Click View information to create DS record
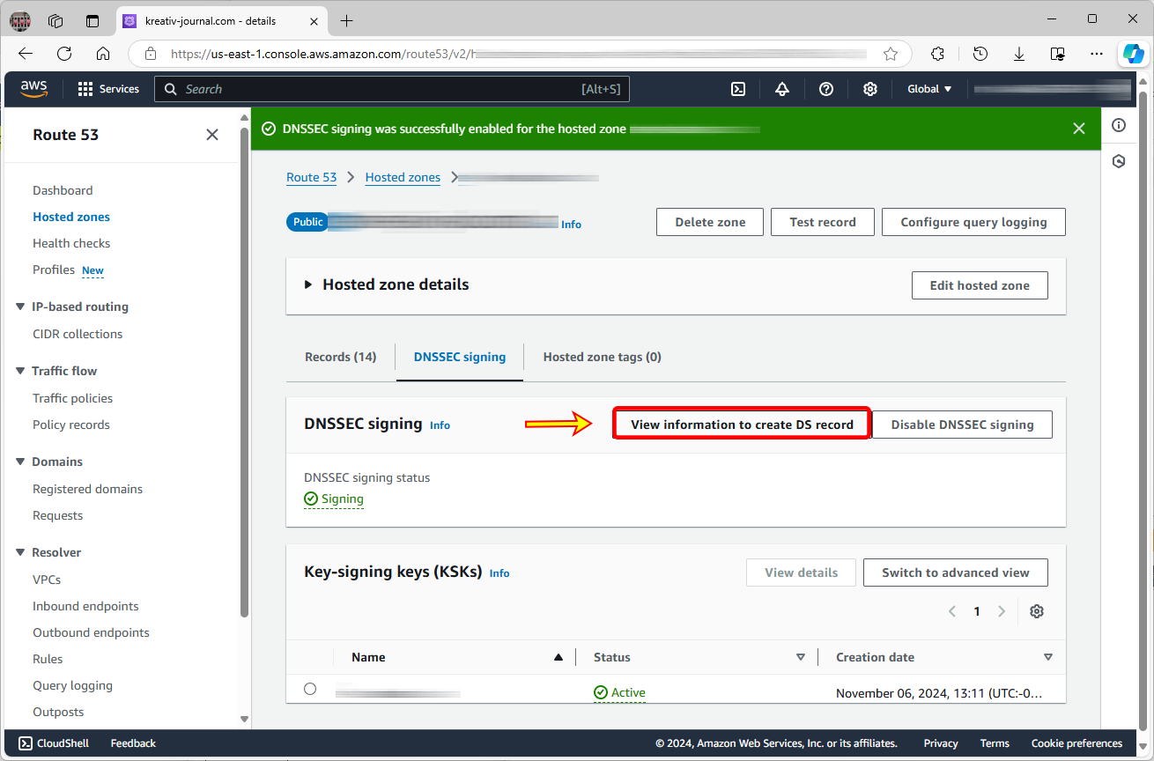Image resolution: width=1154 pixels, height=761 pixels. [742, 424]
